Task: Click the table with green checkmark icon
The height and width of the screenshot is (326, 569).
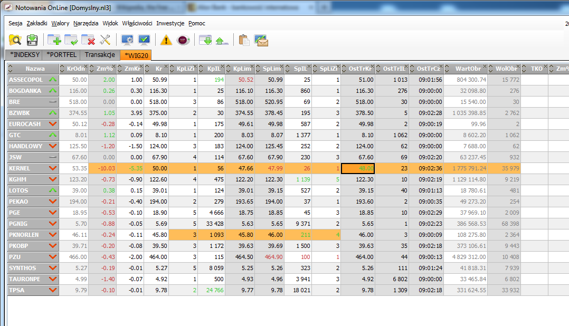Action: (x=71, y=40)
